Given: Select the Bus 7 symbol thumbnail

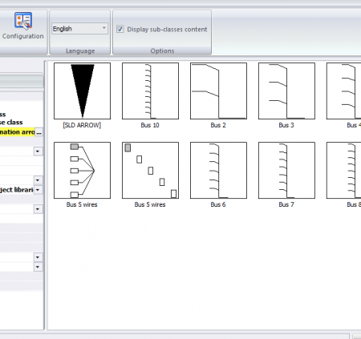Looking at the screenshot, I should (x=286, y=170).
